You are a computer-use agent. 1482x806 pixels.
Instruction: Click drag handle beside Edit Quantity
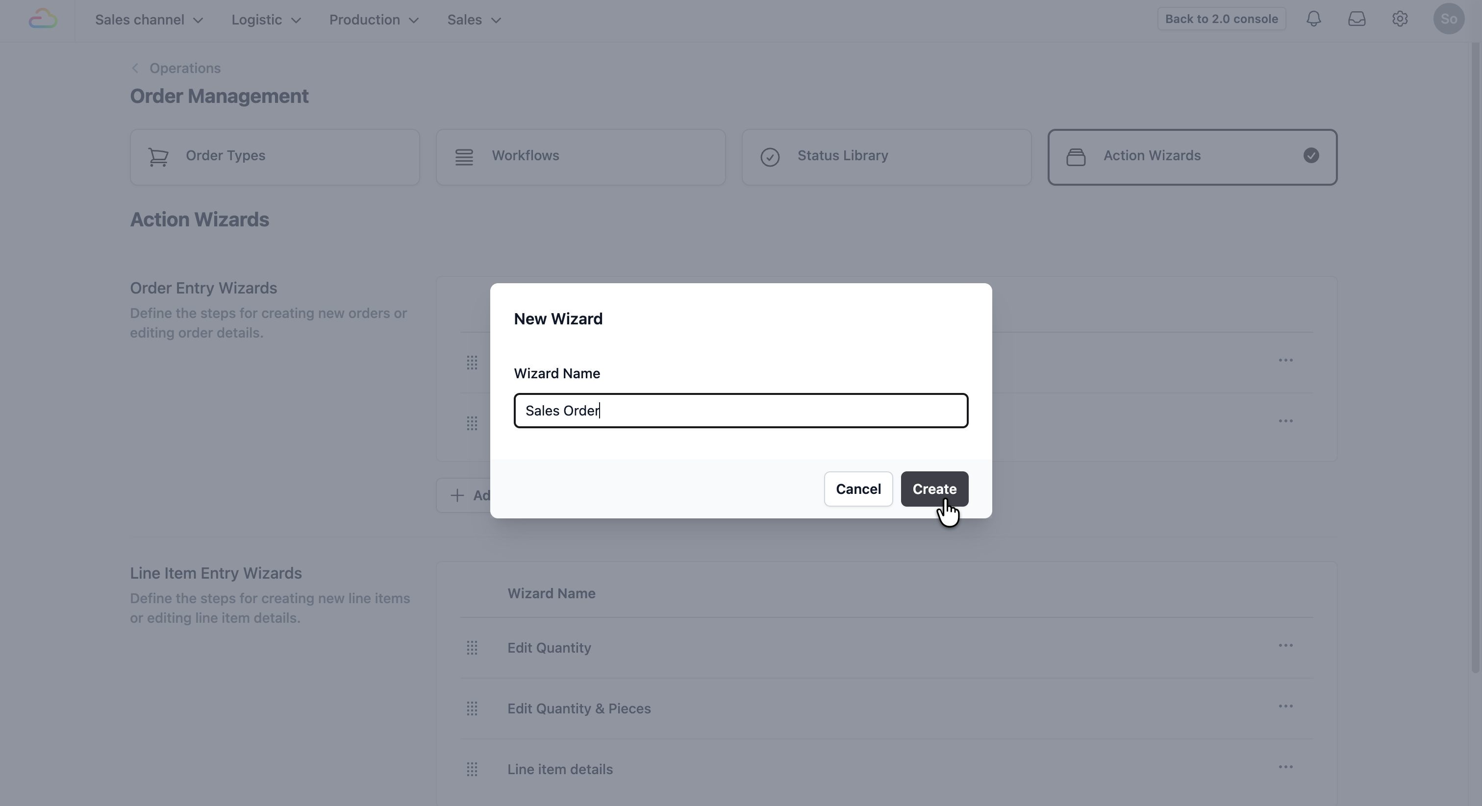[472, 648]
